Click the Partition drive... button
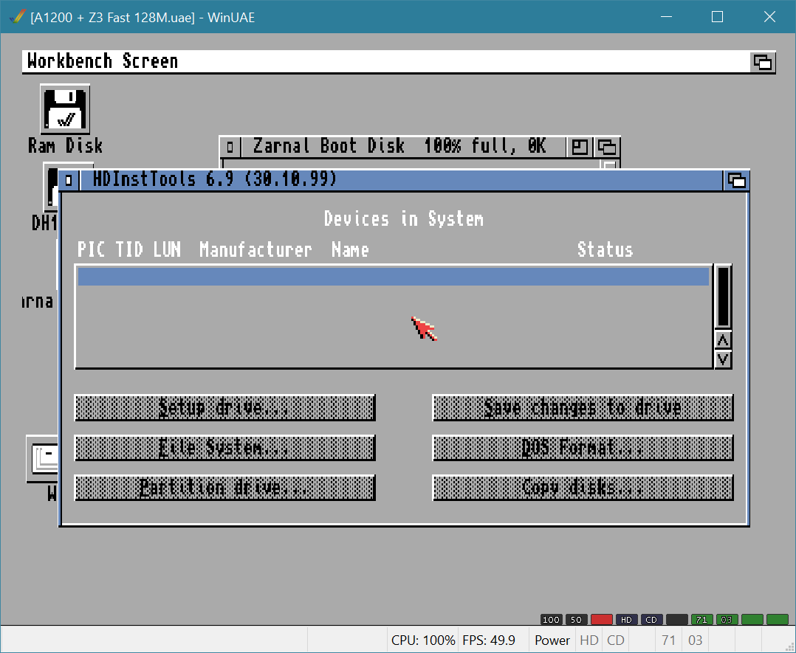796x653 pixels. (x=224, y=488)
